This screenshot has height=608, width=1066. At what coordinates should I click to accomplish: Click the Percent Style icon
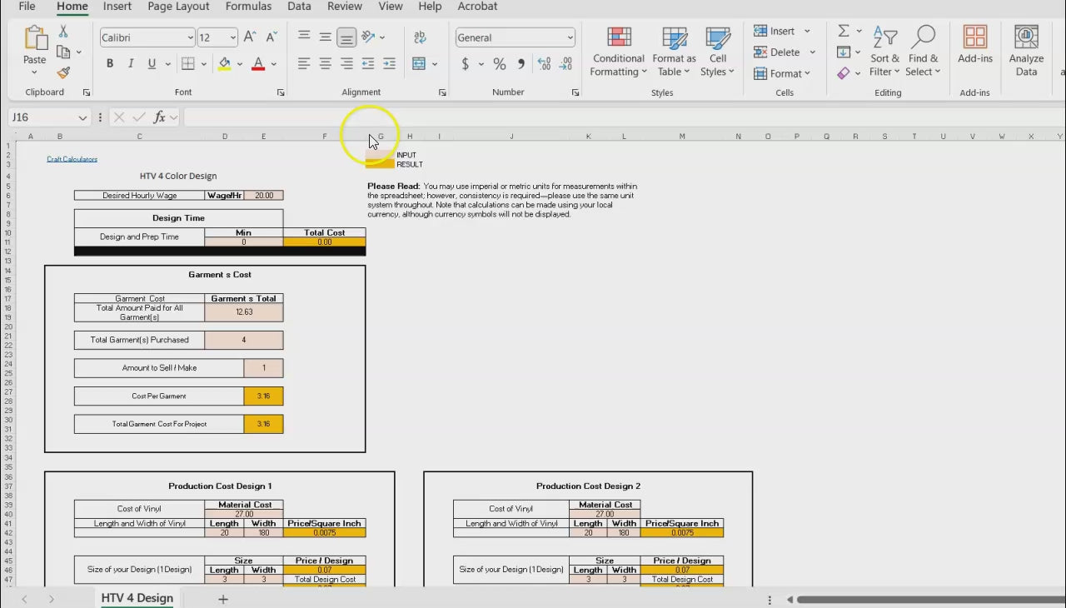[x=500, y=64]
